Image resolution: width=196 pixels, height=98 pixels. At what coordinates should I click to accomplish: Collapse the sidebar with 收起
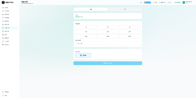coord(10,96)
